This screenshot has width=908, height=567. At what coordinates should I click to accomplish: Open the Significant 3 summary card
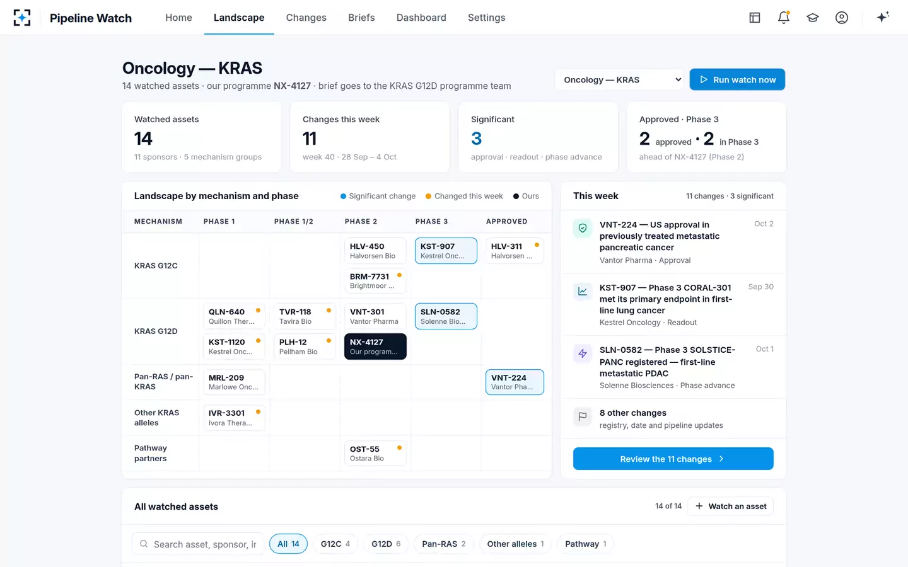(538, 137)
